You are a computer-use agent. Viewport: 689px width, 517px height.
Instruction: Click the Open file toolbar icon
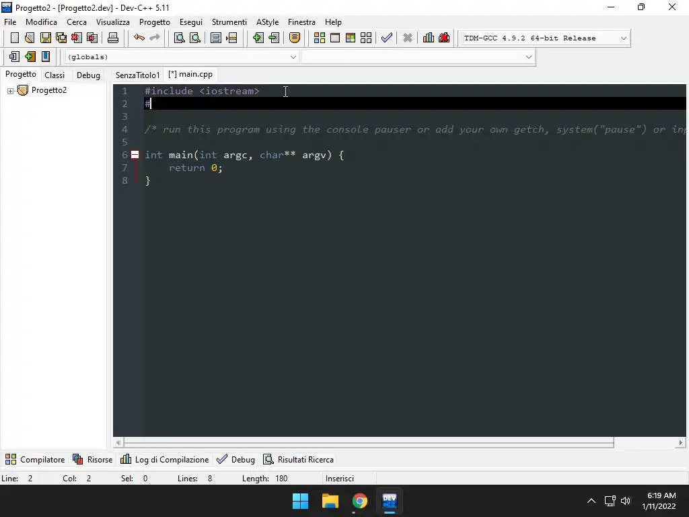(x=30, y=38)
